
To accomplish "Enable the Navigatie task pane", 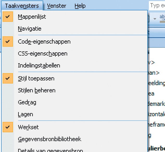I will 29,29.
